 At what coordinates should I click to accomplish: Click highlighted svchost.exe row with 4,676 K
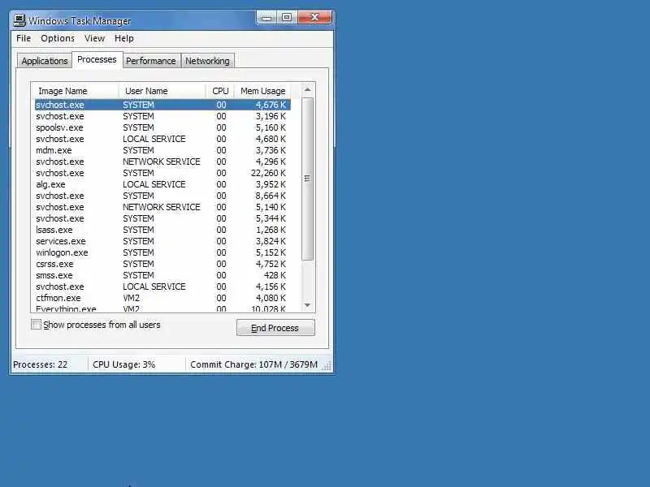pyautogui.click(x=162, y=105)
